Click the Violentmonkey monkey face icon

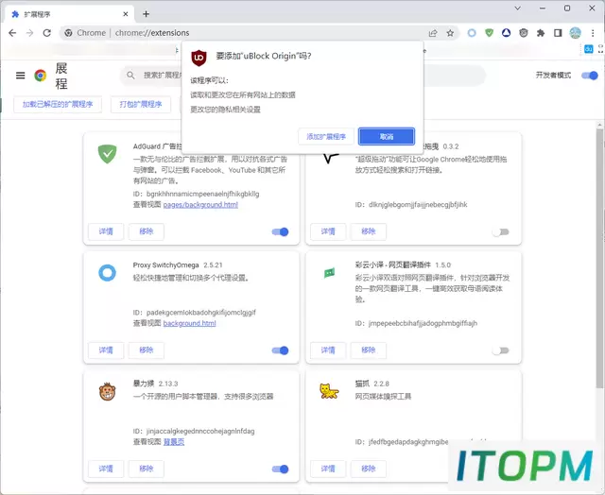(x=107, y=392)
